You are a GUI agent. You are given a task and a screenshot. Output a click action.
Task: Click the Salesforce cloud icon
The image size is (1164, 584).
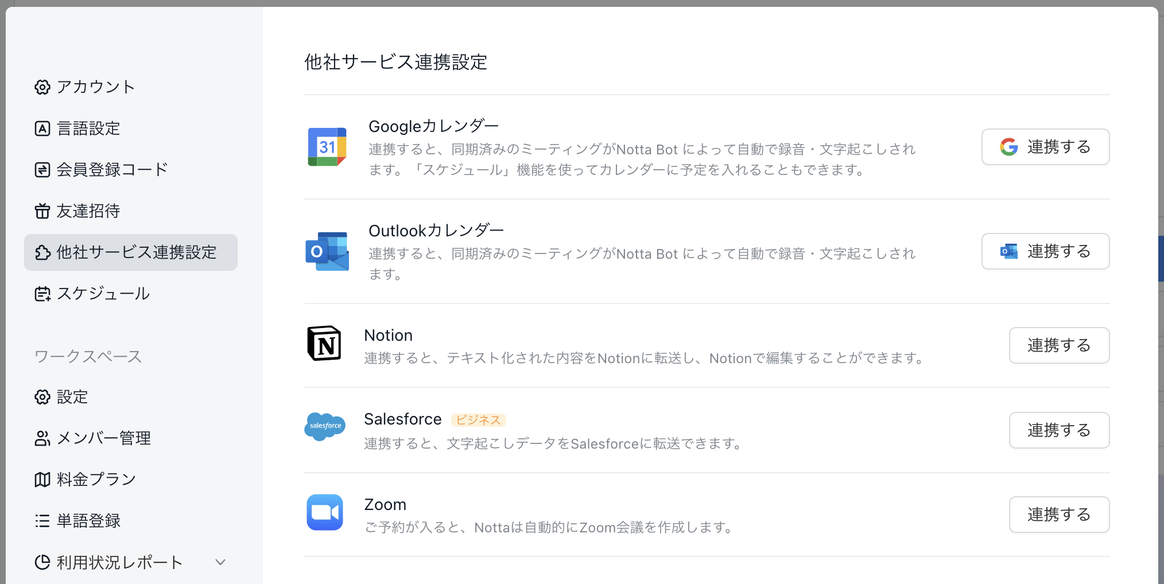tap(325, 427)
